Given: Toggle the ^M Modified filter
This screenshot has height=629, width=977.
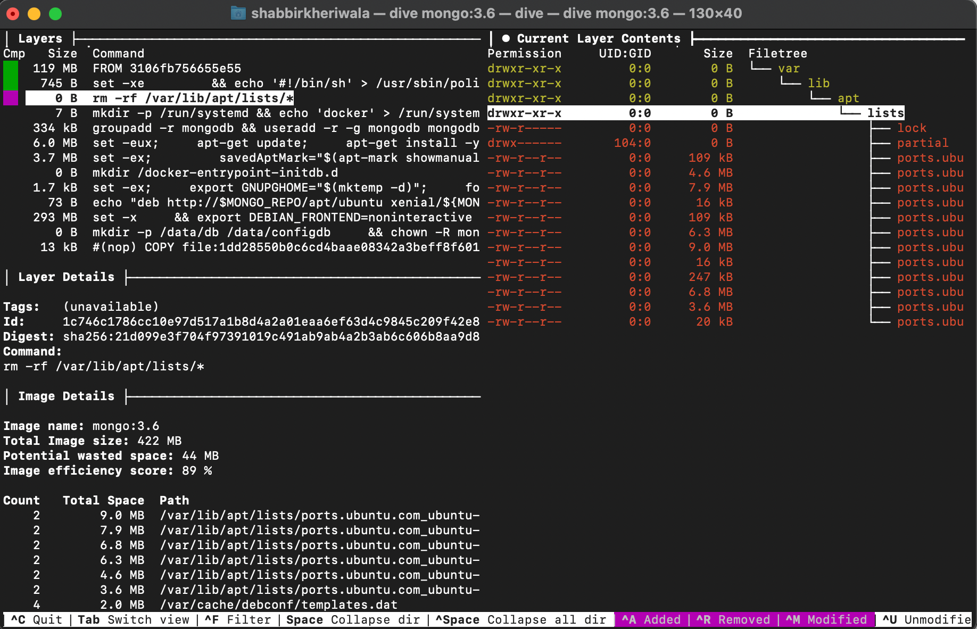Looking at the screenshot, I should click(x=826, y=619).
